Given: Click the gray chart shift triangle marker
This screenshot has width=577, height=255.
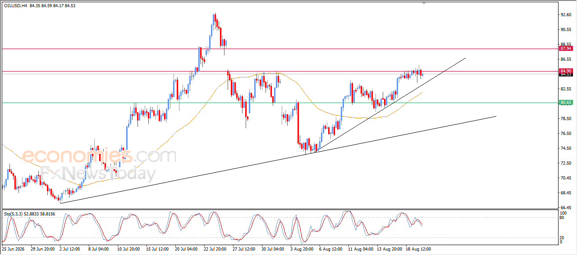Looking at the screenshot, I should point(423,3).
